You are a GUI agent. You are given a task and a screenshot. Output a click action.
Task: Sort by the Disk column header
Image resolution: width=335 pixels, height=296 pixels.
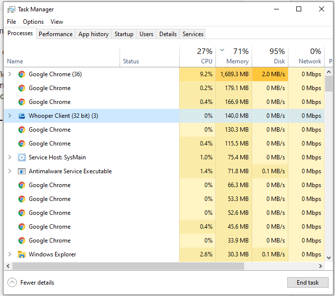[270, 57]
